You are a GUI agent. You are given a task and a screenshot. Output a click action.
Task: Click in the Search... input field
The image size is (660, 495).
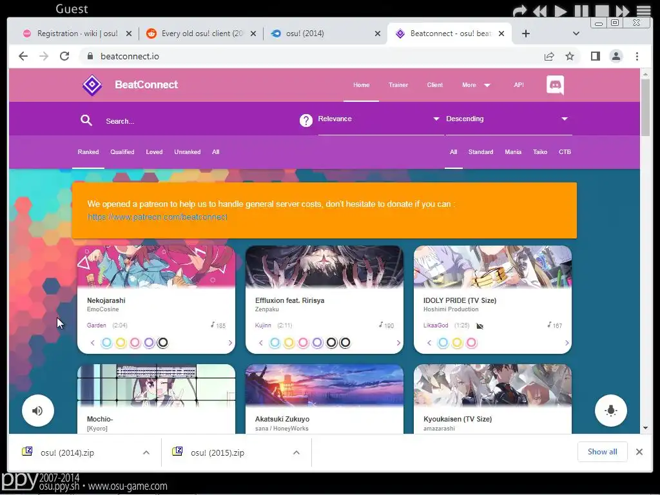click(x=198, y=121)
